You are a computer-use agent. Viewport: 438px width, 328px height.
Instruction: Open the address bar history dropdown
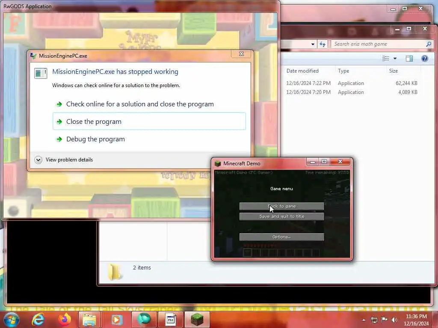coord(313,44)
